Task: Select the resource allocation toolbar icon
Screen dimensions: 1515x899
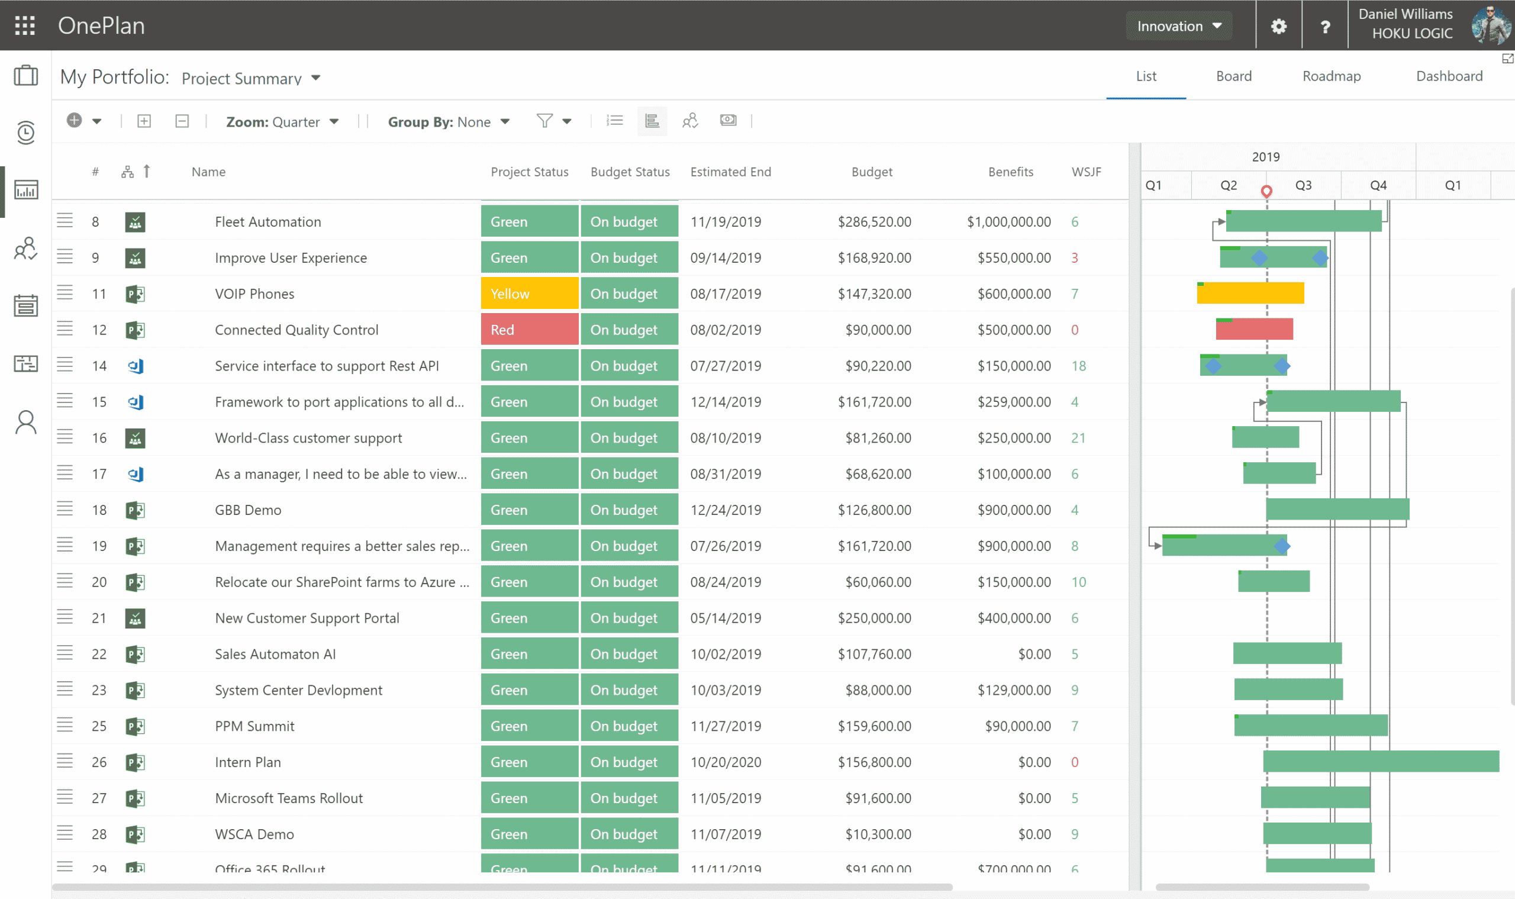Action: click(690, 120)
